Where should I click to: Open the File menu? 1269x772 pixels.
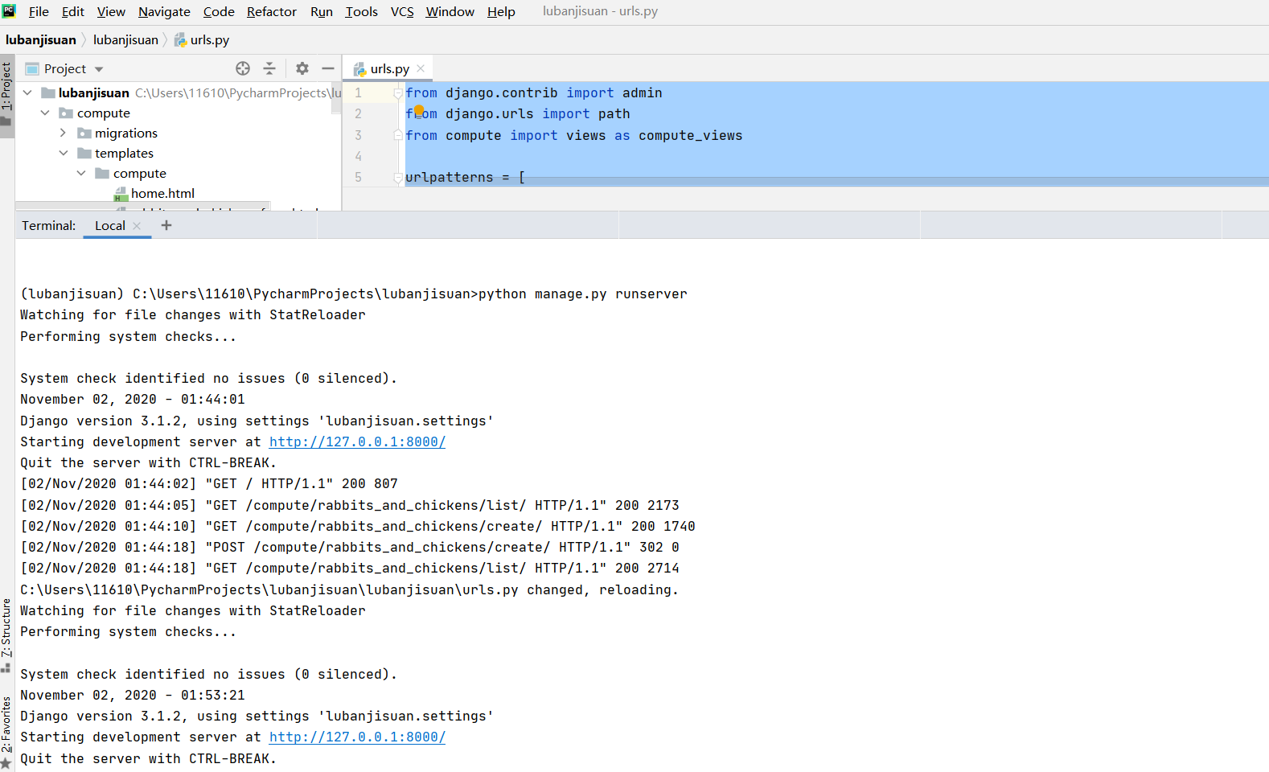click(39, 11)
